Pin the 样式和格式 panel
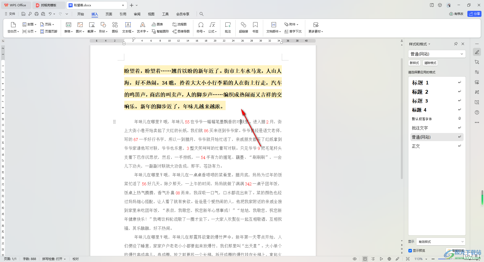Image resolution: width=484 pixels, height=262 pixels. click(x=456, y=44)
